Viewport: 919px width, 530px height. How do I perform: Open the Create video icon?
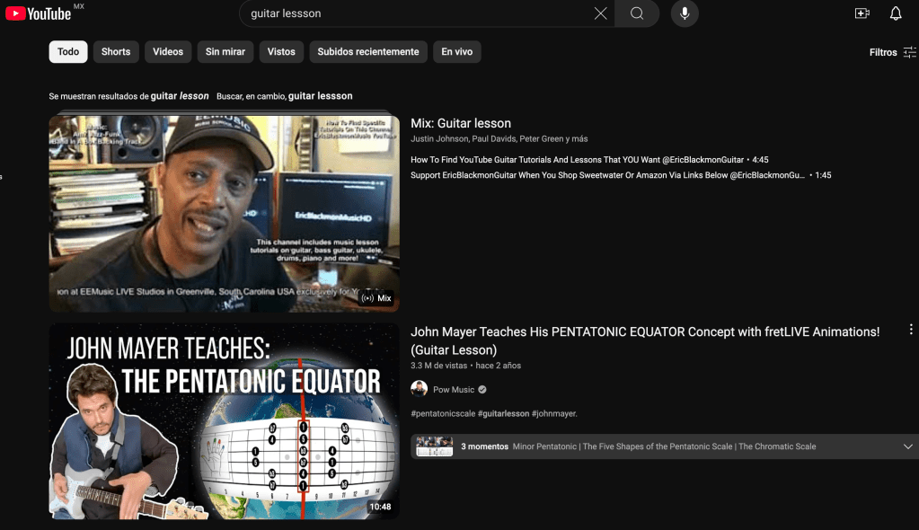coord(862,13)
